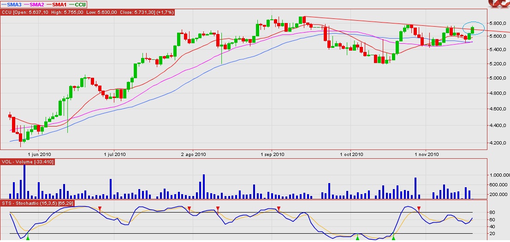Click the 200.000 volume axis label
The height and width of the screenshot is (242, 510).
click(498, 195)
